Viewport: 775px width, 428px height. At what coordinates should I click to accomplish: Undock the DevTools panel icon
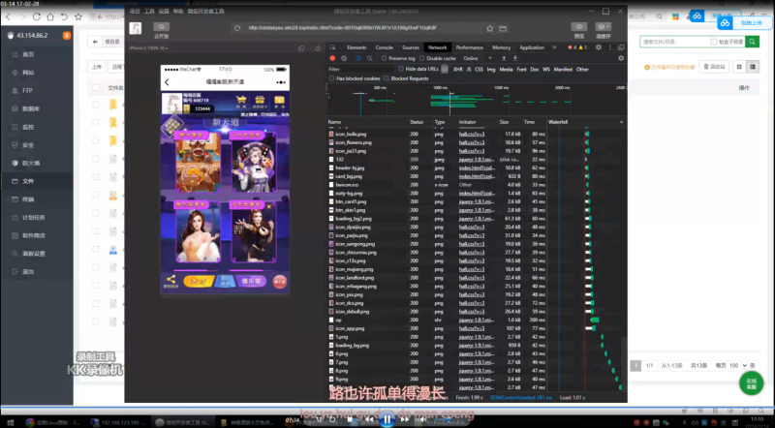point(621,47)
